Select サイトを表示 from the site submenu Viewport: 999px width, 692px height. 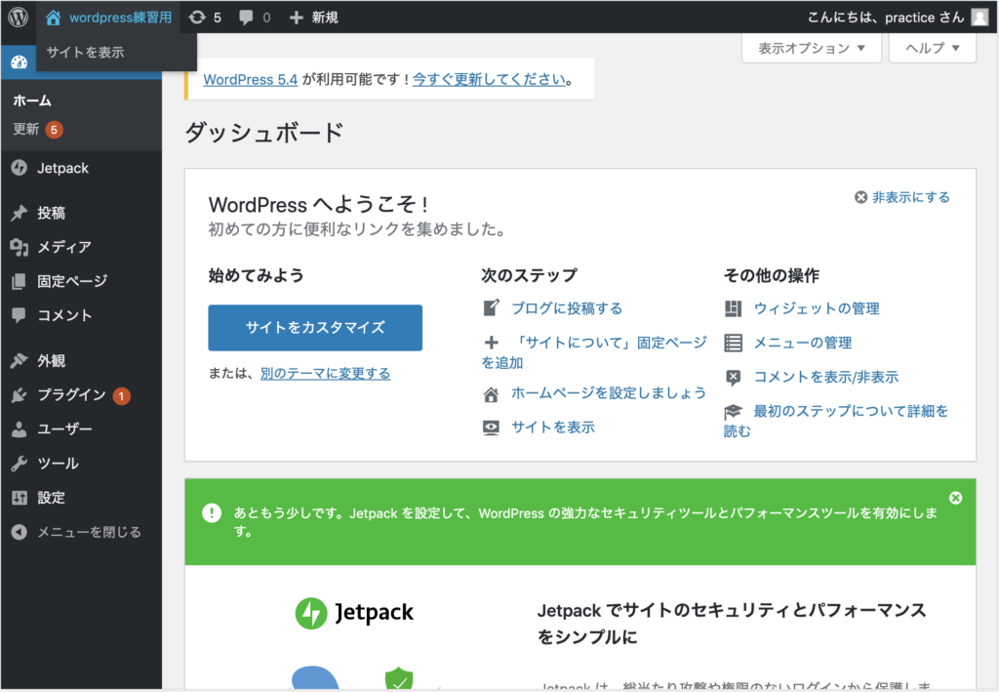coord(86,52)
